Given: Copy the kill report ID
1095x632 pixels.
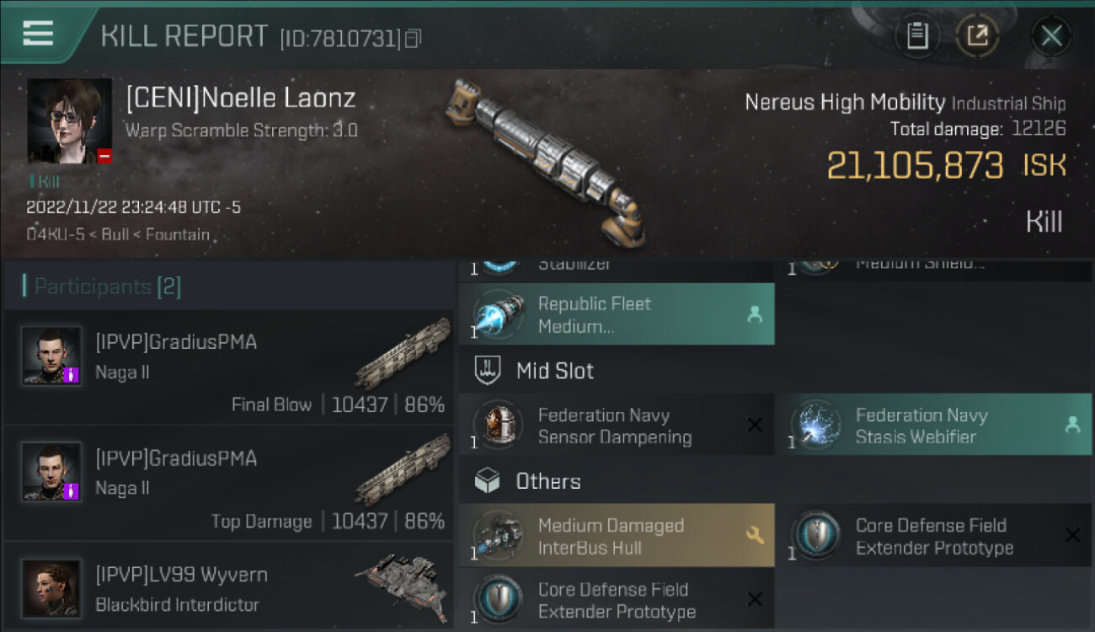Looking at the screenshot, I should [x=413, y=39].
